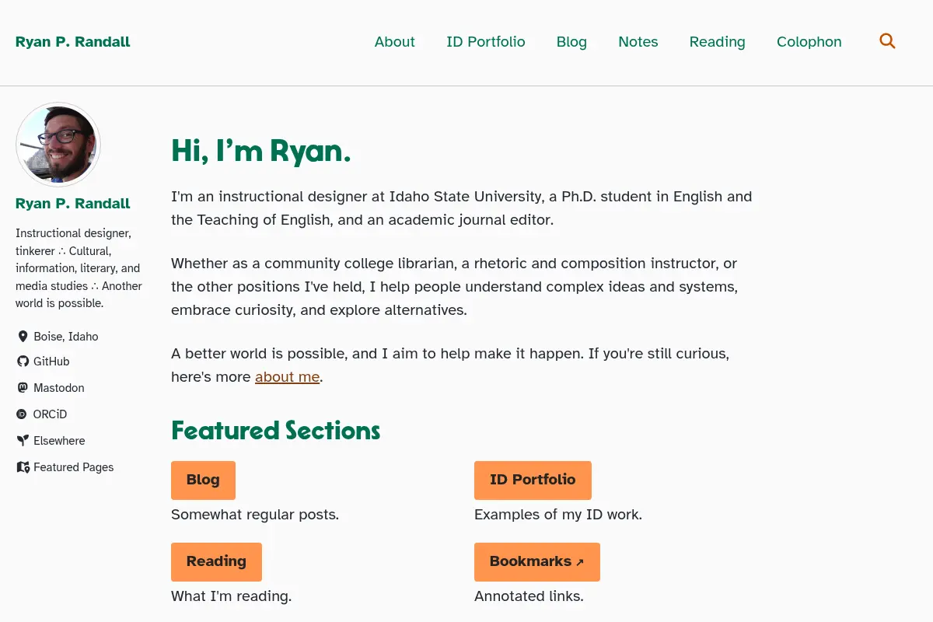Click the Ryan P. Randall site title
933x622 pixels.
pos(73,42)
